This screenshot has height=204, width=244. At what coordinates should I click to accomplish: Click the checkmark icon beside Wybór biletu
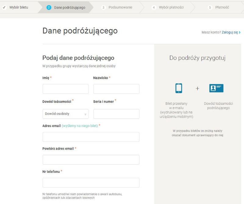[4, 7]
